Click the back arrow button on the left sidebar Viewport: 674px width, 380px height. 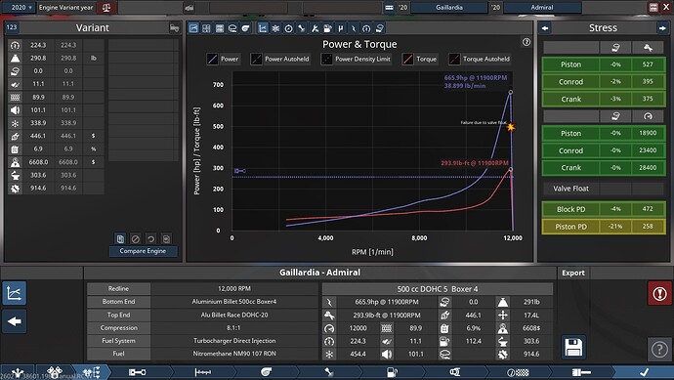coord(15,321)
